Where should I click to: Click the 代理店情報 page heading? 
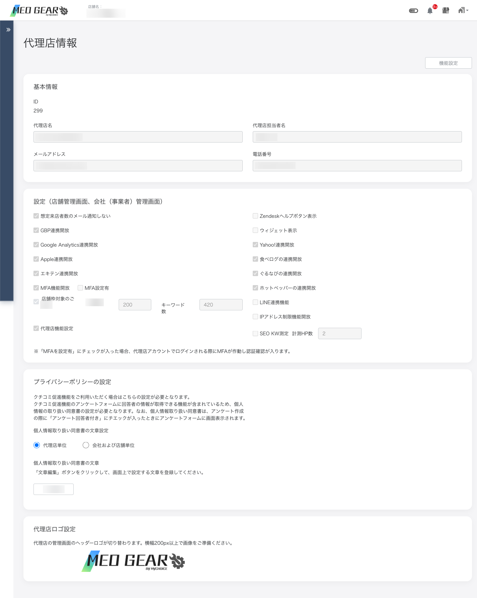[x=50, y=43]
